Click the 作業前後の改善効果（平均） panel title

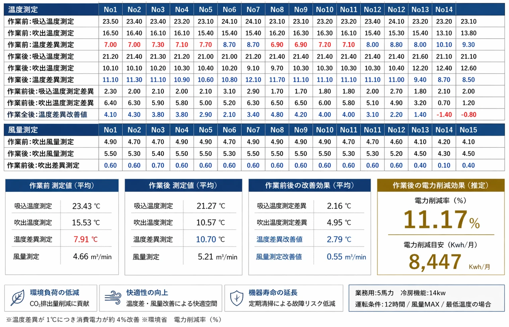(x=310, y=185)
